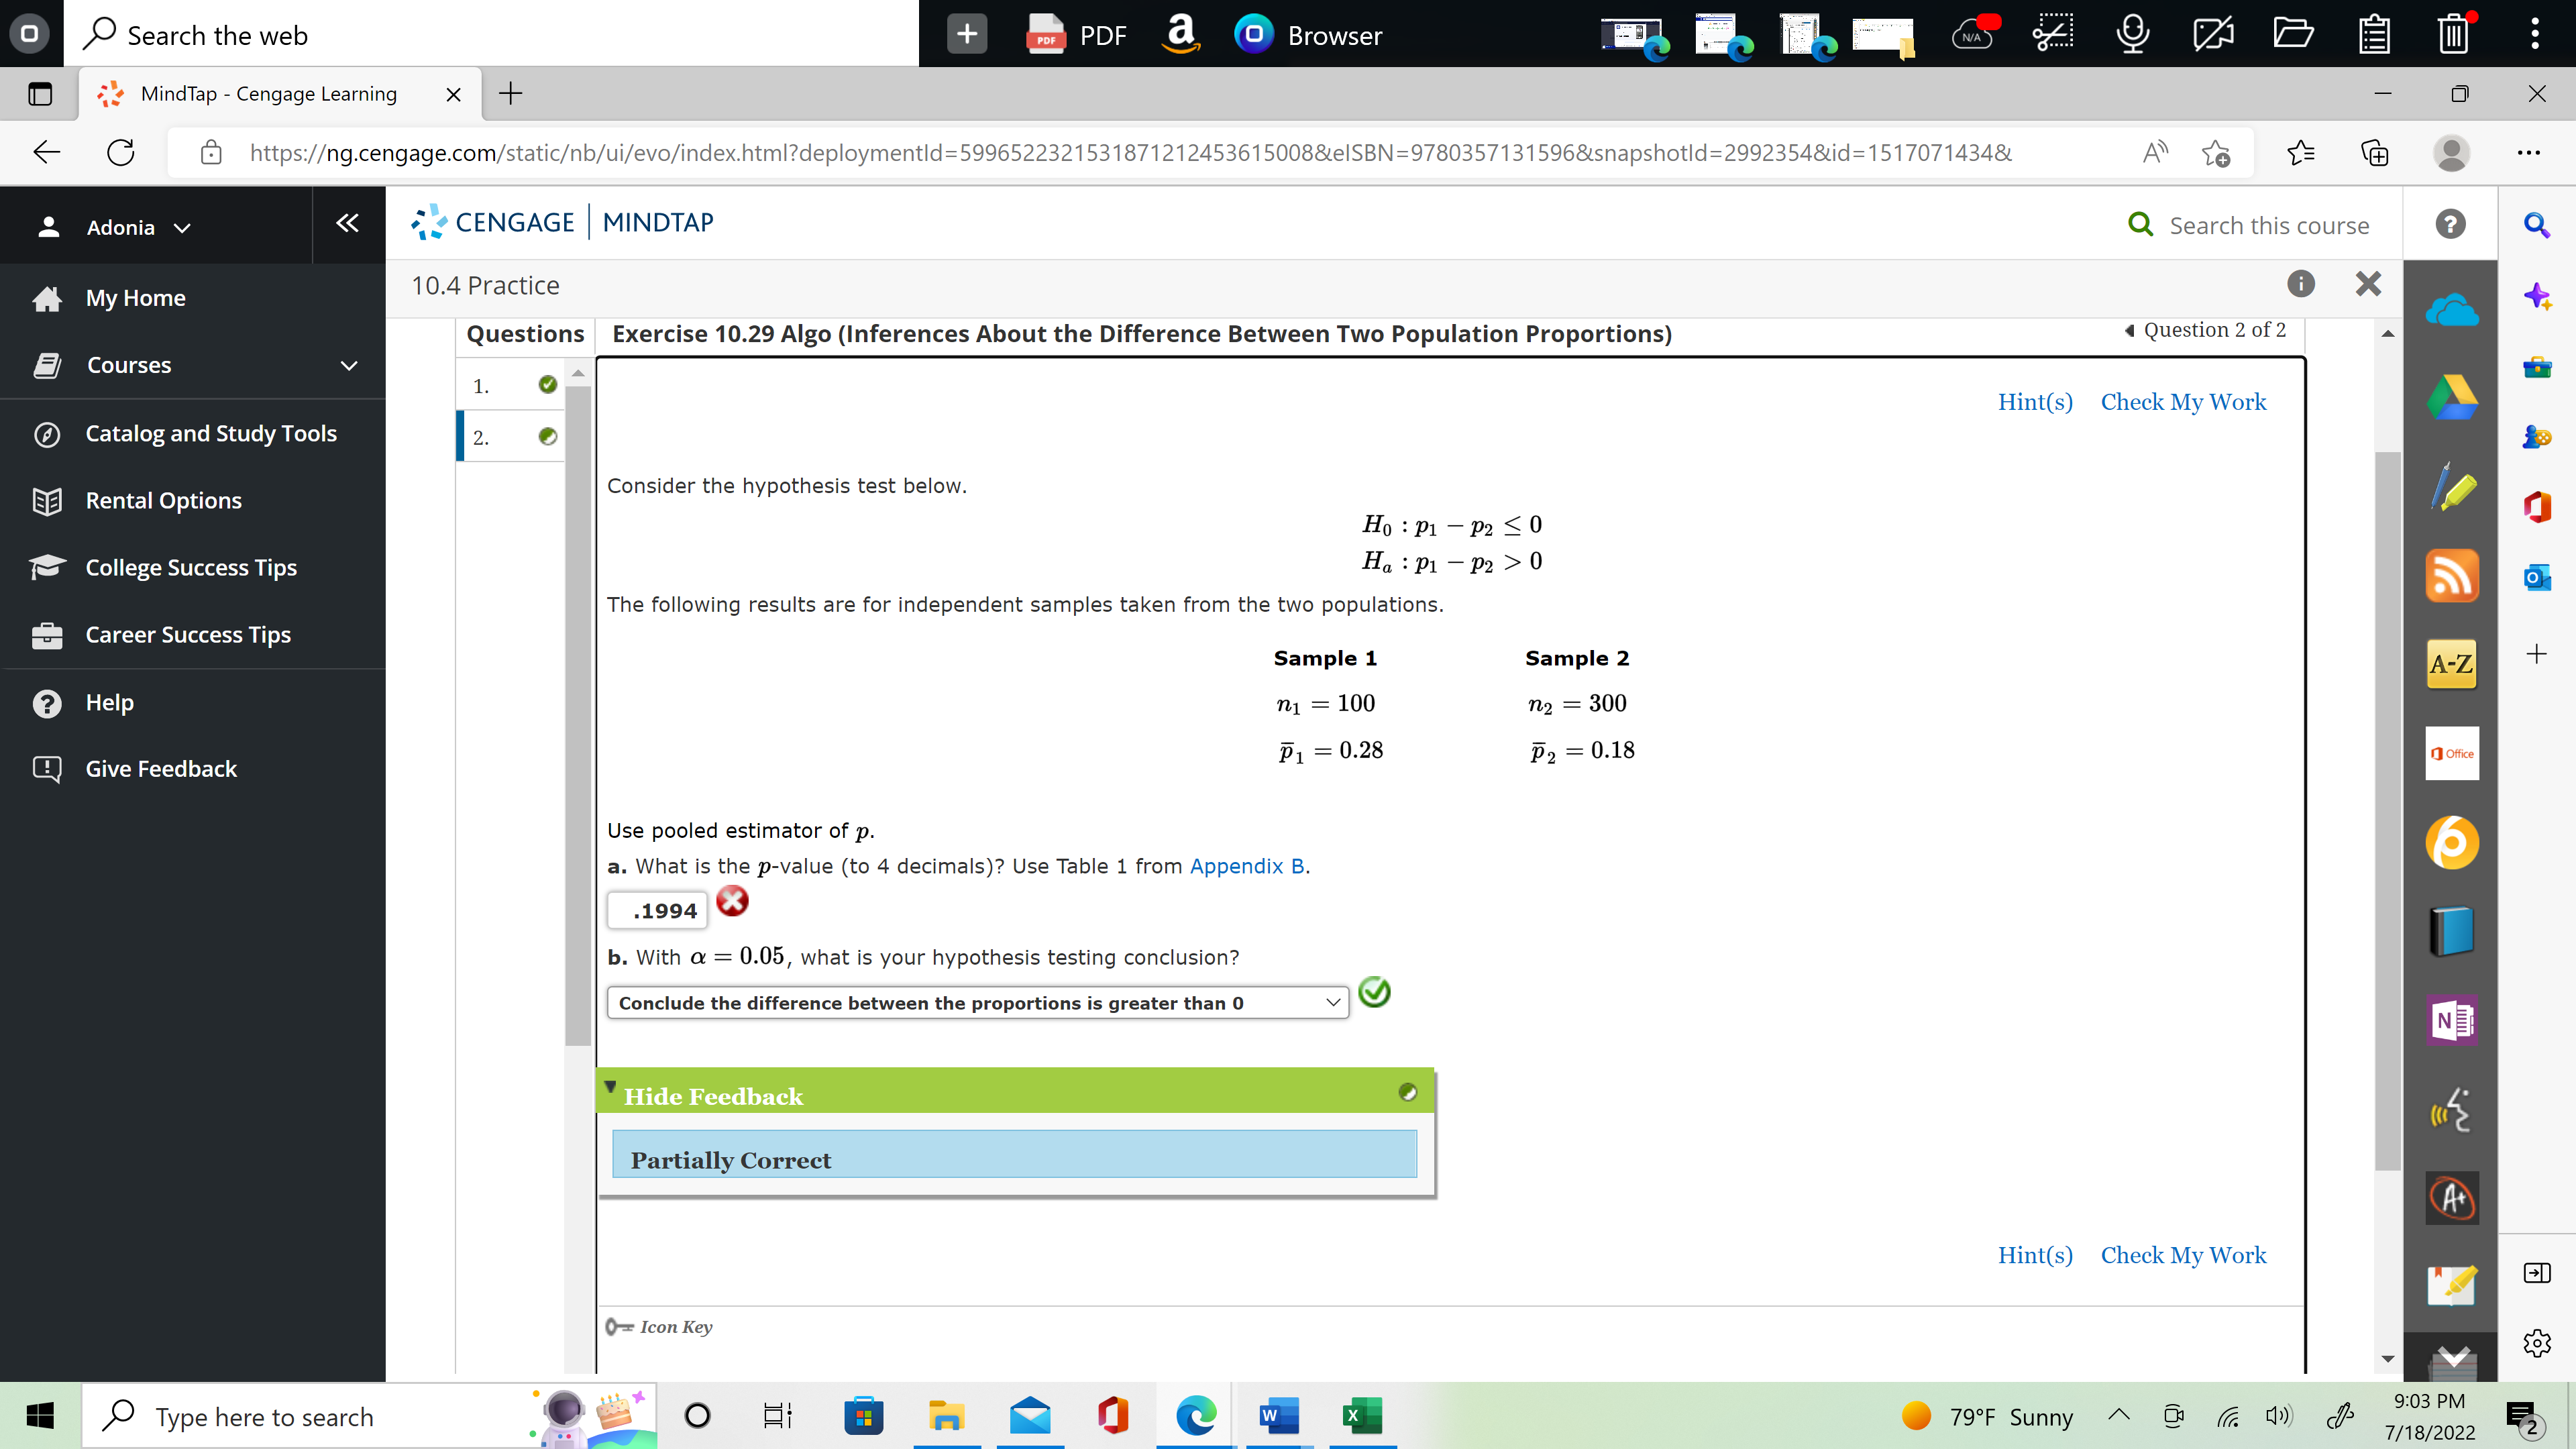This screenshot has height=1449, width=2576.
Task: Select the highlighter/pen study tool
Action: coord(2451,488)
